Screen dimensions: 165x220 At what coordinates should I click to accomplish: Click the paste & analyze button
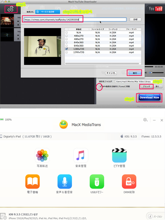[x=48, y=12]
